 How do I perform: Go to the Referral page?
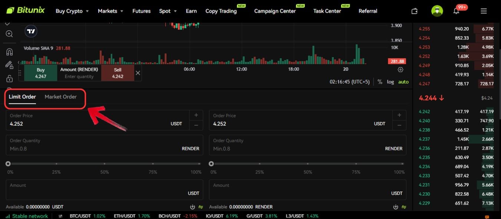pos(368,11)
